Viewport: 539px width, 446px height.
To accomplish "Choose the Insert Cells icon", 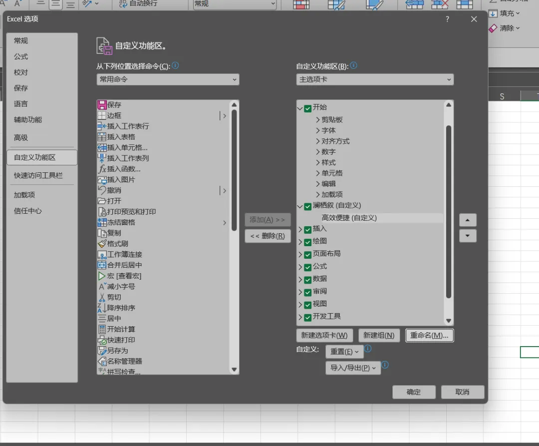I will (x=102, y=147).
